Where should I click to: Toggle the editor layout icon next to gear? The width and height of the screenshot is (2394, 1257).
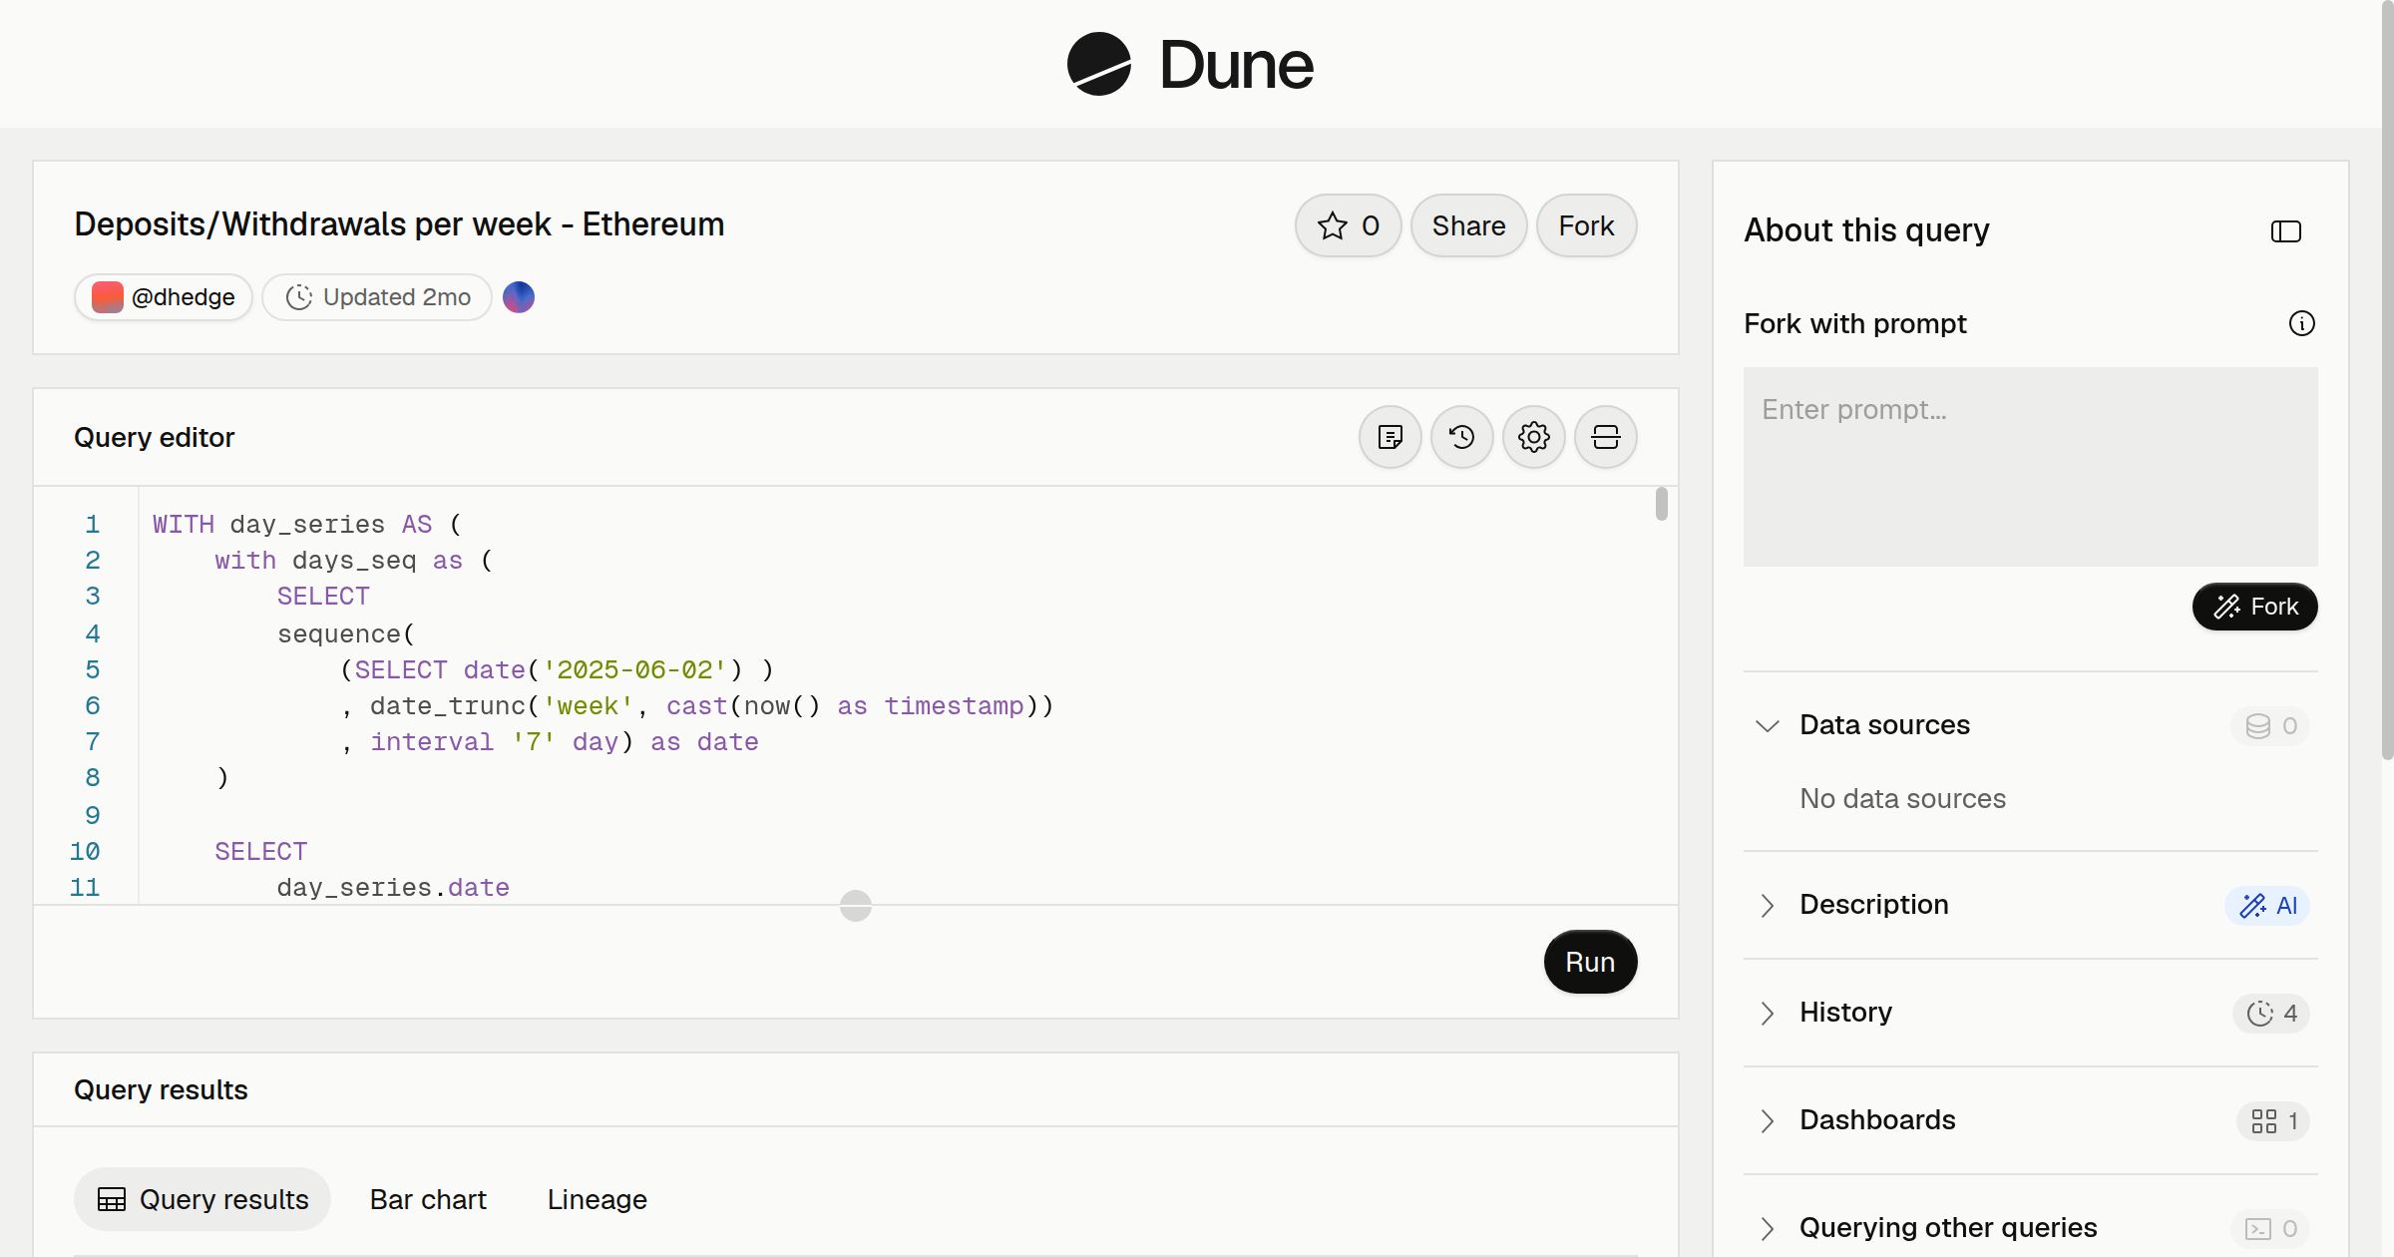1606,437
